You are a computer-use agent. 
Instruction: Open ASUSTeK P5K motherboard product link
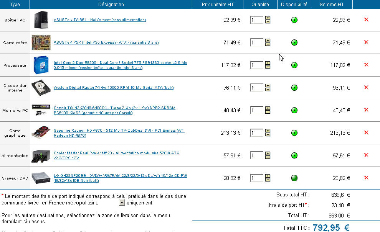[x=106, y=42]
